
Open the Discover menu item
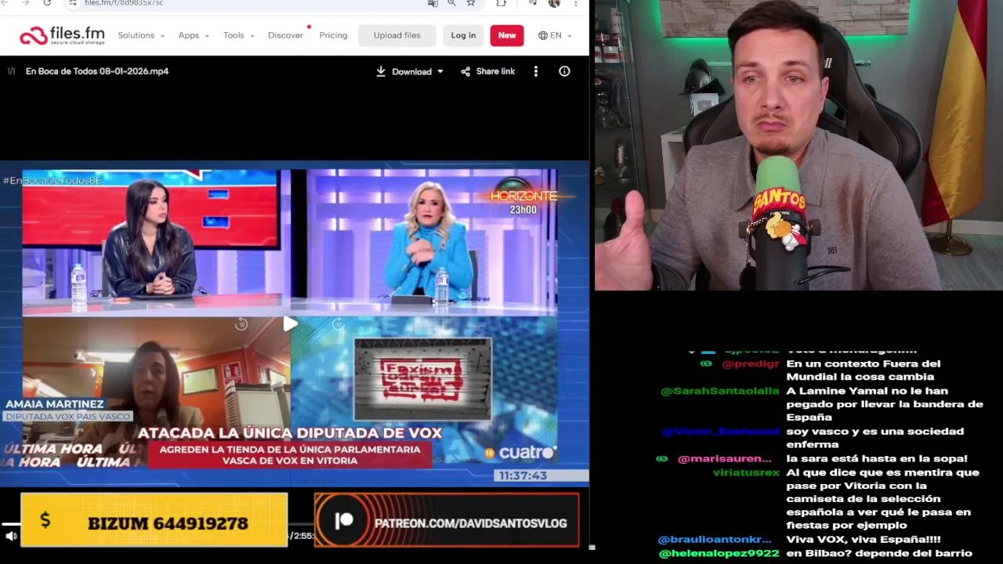coord(285,35)
